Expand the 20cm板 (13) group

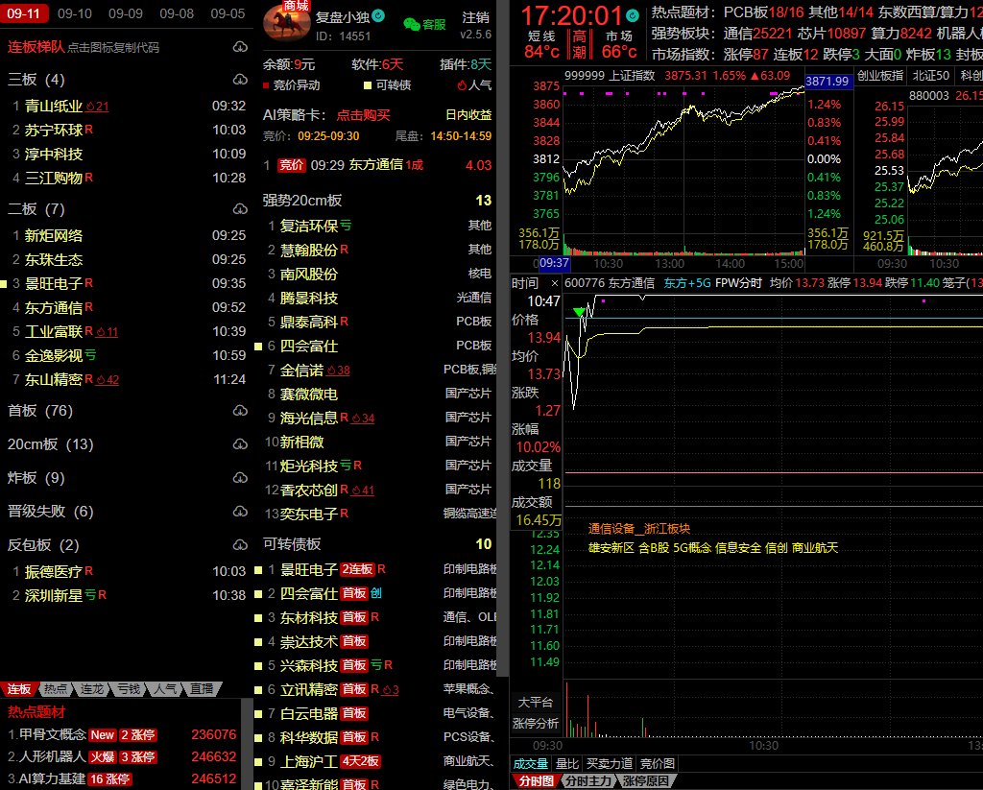[x=50, y=444]
